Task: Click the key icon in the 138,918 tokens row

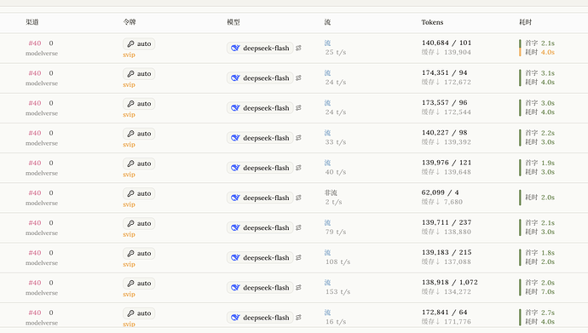Action: (130, 284)
